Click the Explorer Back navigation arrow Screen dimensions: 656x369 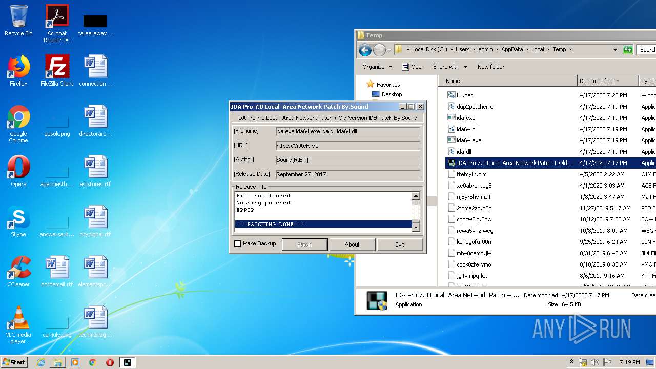[365, 50]
